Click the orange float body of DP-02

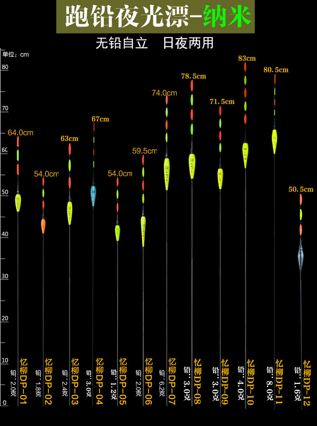coord(43,226)
